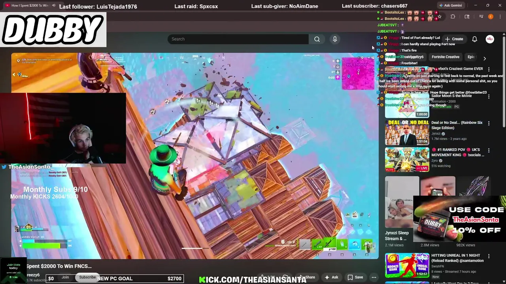Open the YouTube account avatar menu
506x284 pixels.
coord(490,39)
